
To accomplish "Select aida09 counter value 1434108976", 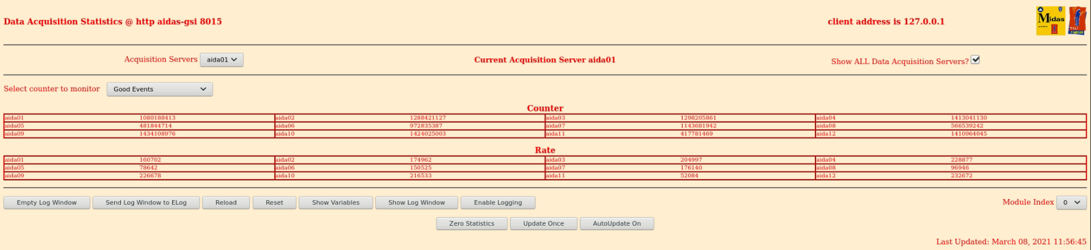I will 157,134.
